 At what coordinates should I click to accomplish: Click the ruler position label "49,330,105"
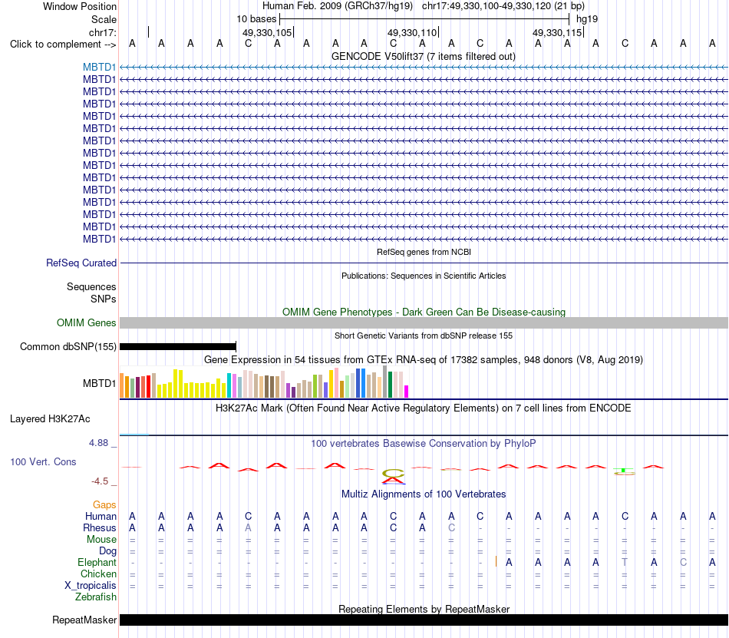[267, 32]
